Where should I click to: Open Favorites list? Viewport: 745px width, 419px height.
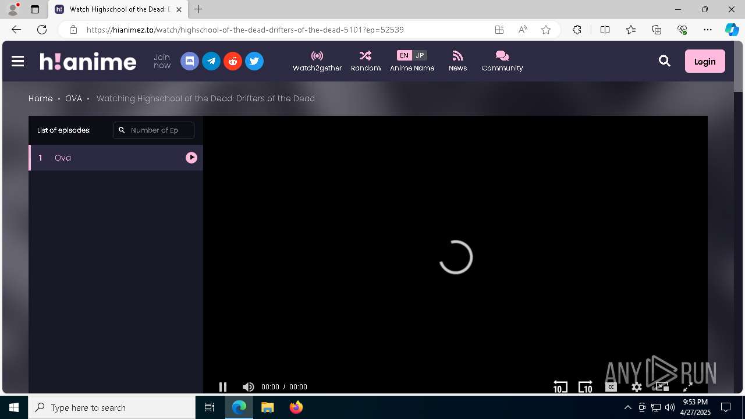coord(631,30)
